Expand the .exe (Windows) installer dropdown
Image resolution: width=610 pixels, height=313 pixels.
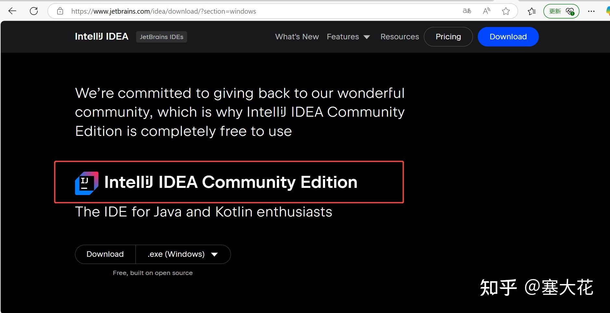183,254
